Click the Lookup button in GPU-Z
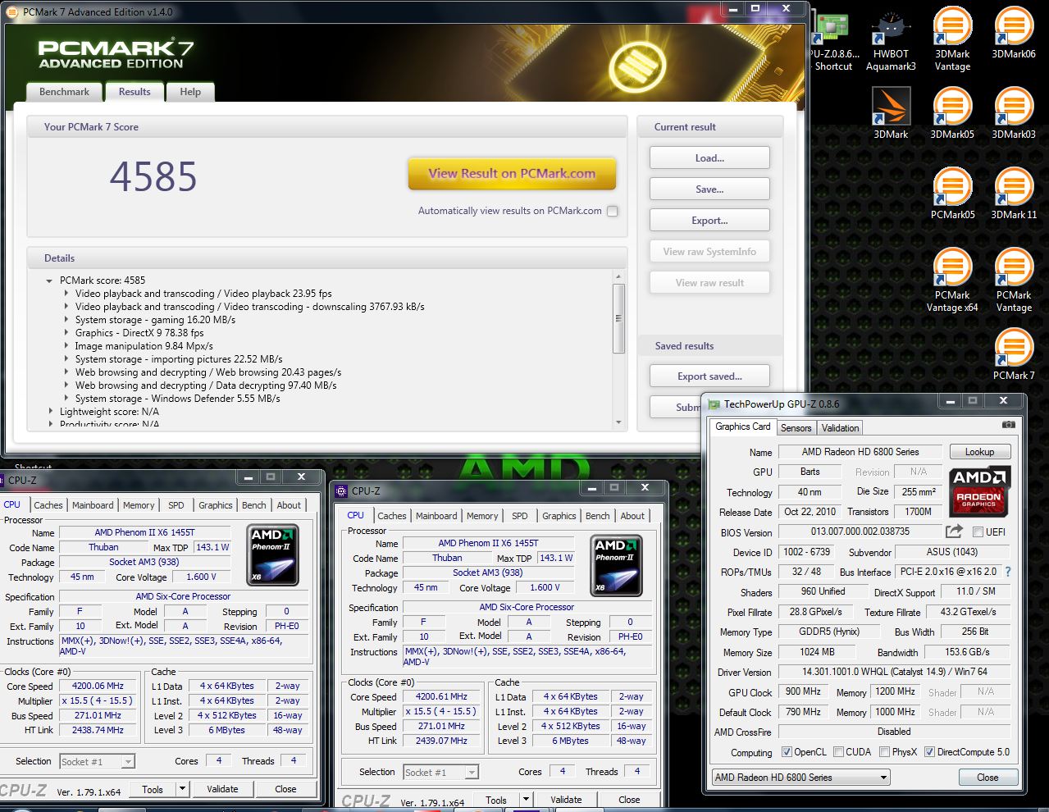1049x812 pixels. [979, 452]
